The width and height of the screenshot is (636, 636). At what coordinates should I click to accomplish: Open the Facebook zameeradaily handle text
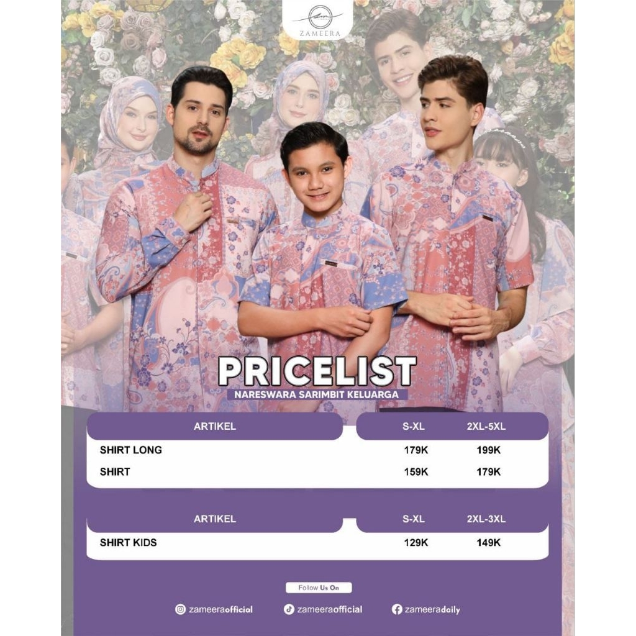[432, 609]
